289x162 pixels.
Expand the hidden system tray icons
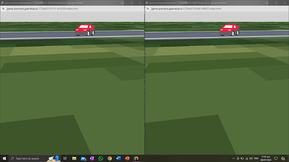(233, 158)
